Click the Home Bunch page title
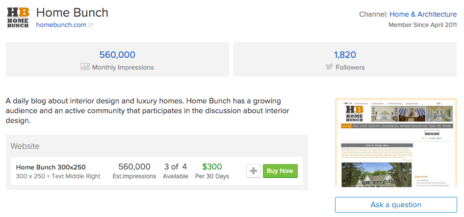 point(73,12)
